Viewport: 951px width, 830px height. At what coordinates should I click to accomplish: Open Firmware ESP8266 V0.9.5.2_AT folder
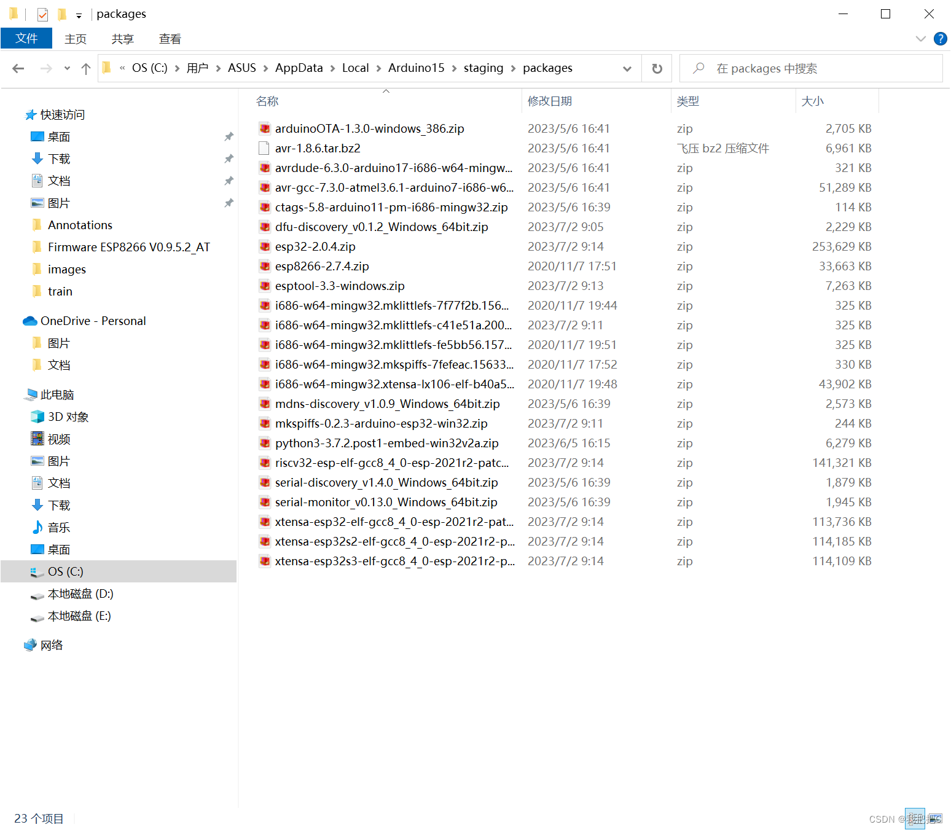[x=129, y=247]
